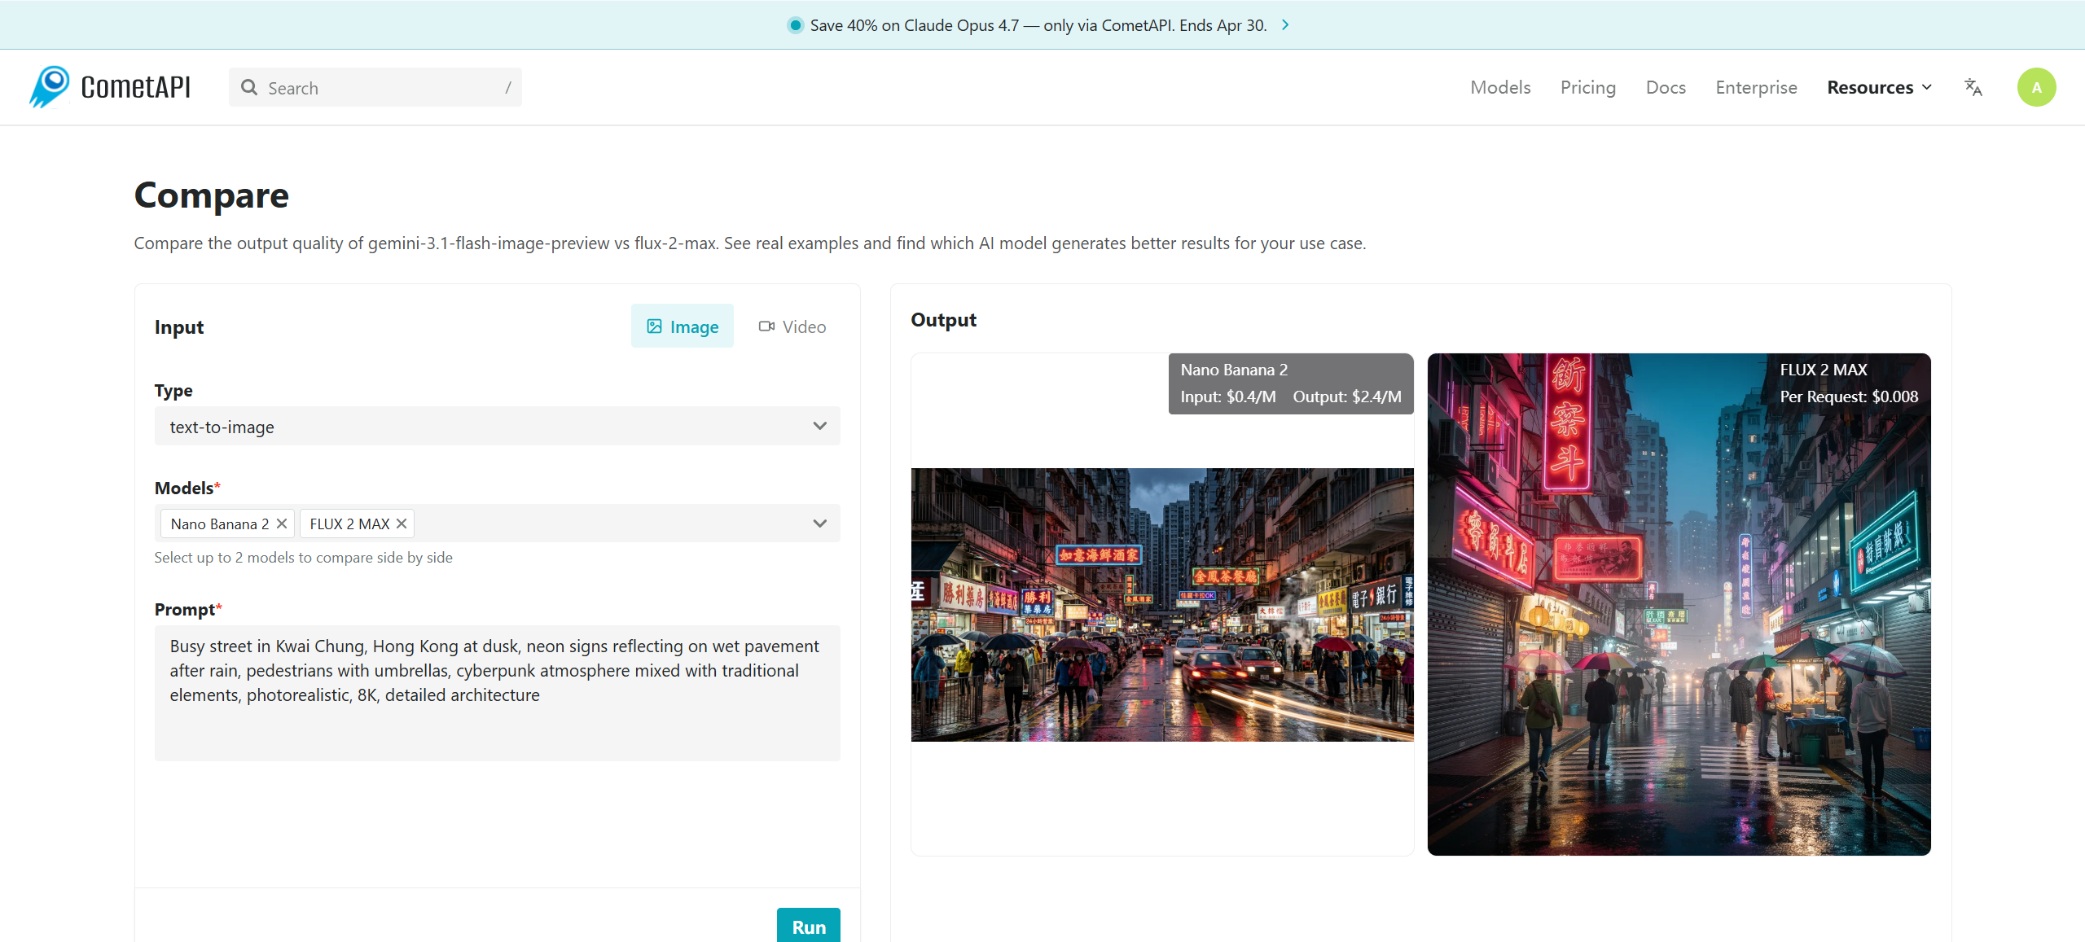Open the language translation icon

pos(1973,87)
